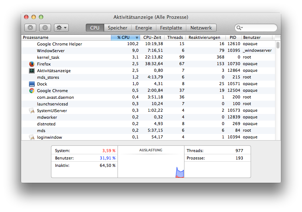Select the Netzwerk tab
302x212 pixels.
[201, 28]
